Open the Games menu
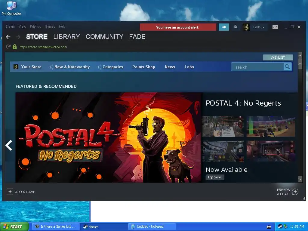308x231 pixels. tap(50, 26)
